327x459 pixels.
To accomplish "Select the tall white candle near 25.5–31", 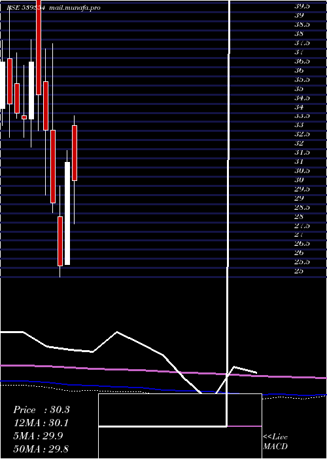I will [67, 213].
